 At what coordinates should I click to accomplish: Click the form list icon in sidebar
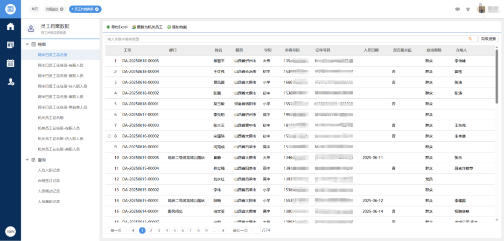click(x=10, y=45)
